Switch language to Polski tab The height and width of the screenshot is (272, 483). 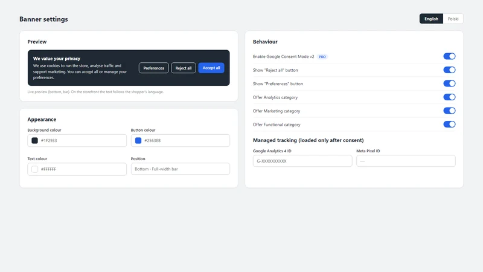[453, 19]
